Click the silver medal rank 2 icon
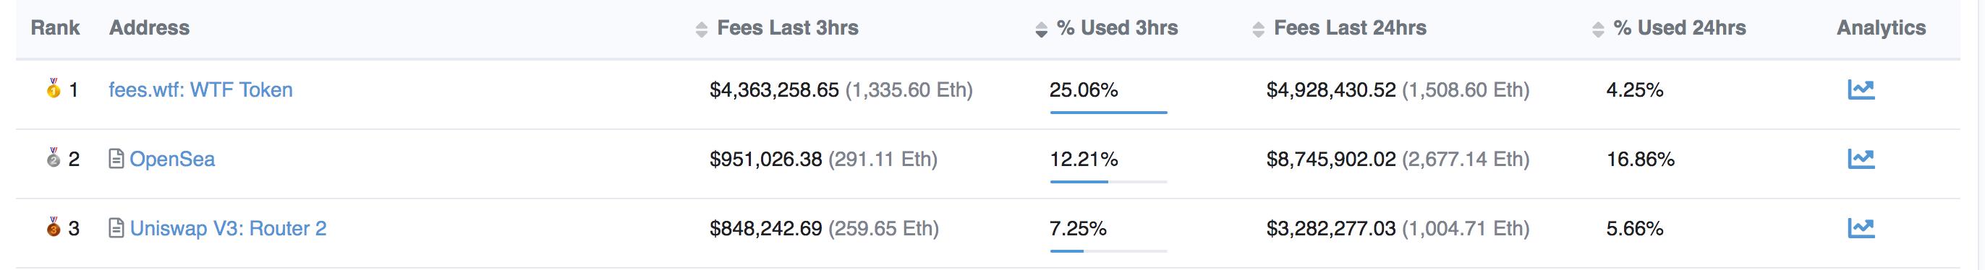Screen dimensions: 1985x270 click(54, 157)
